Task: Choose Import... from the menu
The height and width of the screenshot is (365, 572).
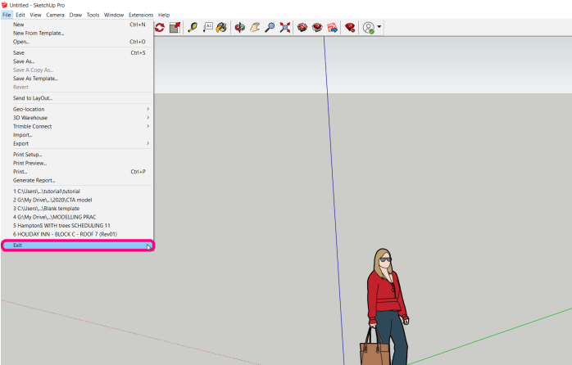Action: pos(77,135)
